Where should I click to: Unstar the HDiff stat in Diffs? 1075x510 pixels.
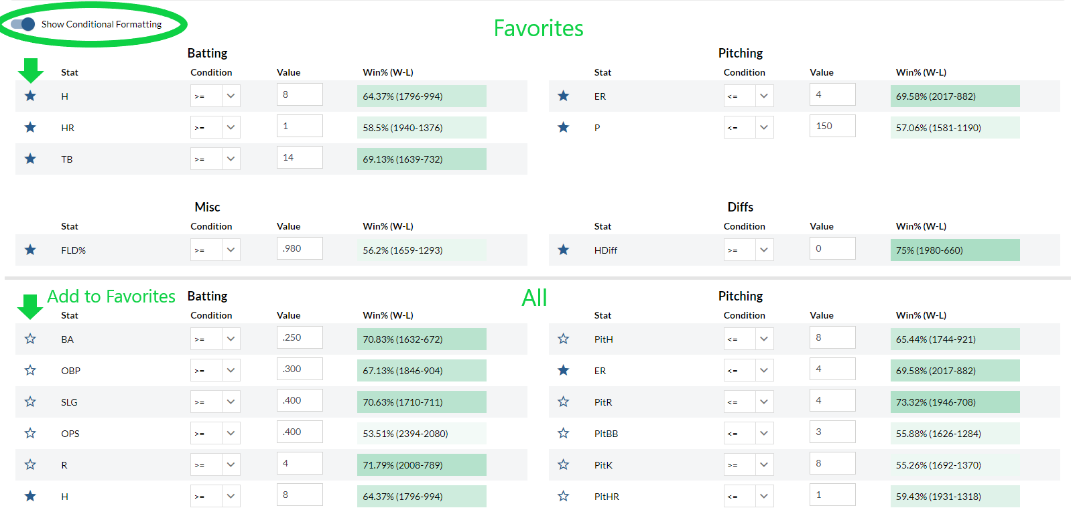(563, 250)
